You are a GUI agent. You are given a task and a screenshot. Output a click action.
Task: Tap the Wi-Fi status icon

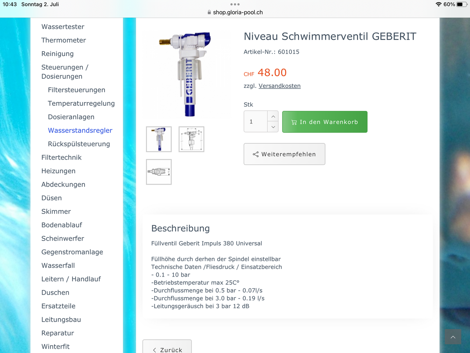click(x=438, y=4)
